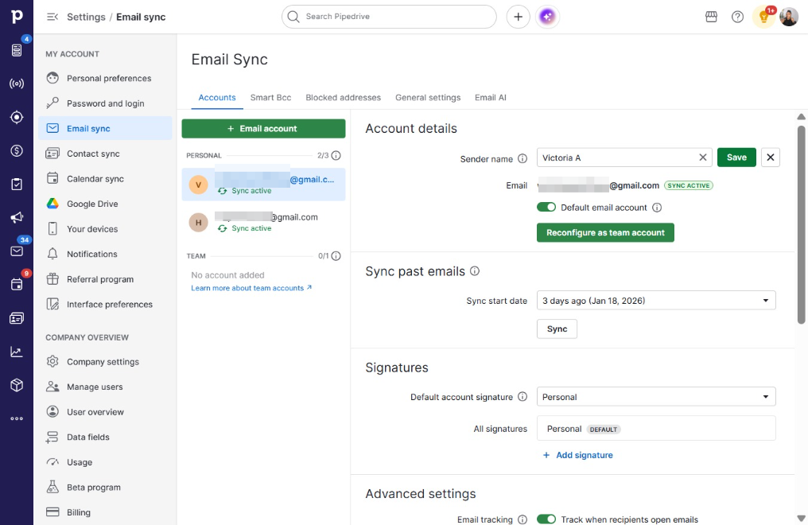Screen dimensions: 808x525
Task: Open Learn more about team accounts link
Action: point(251,288)
